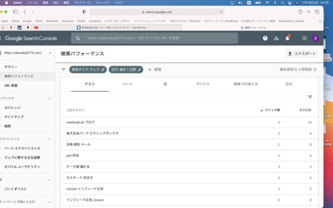Select the ページ tab
This screenshot has width=333, height=208.
(x=127, y=84)
